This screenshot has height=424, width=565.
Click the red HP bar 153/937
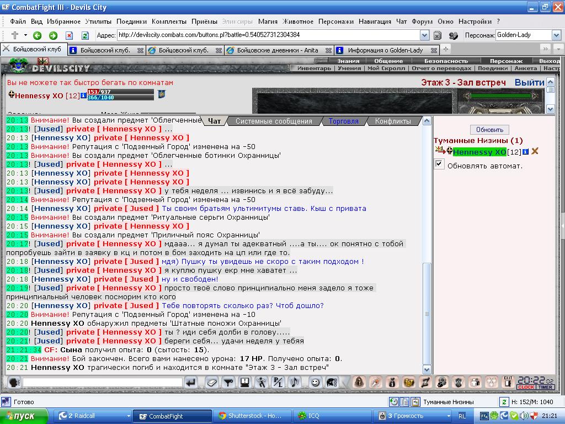[x=120, y=92]
